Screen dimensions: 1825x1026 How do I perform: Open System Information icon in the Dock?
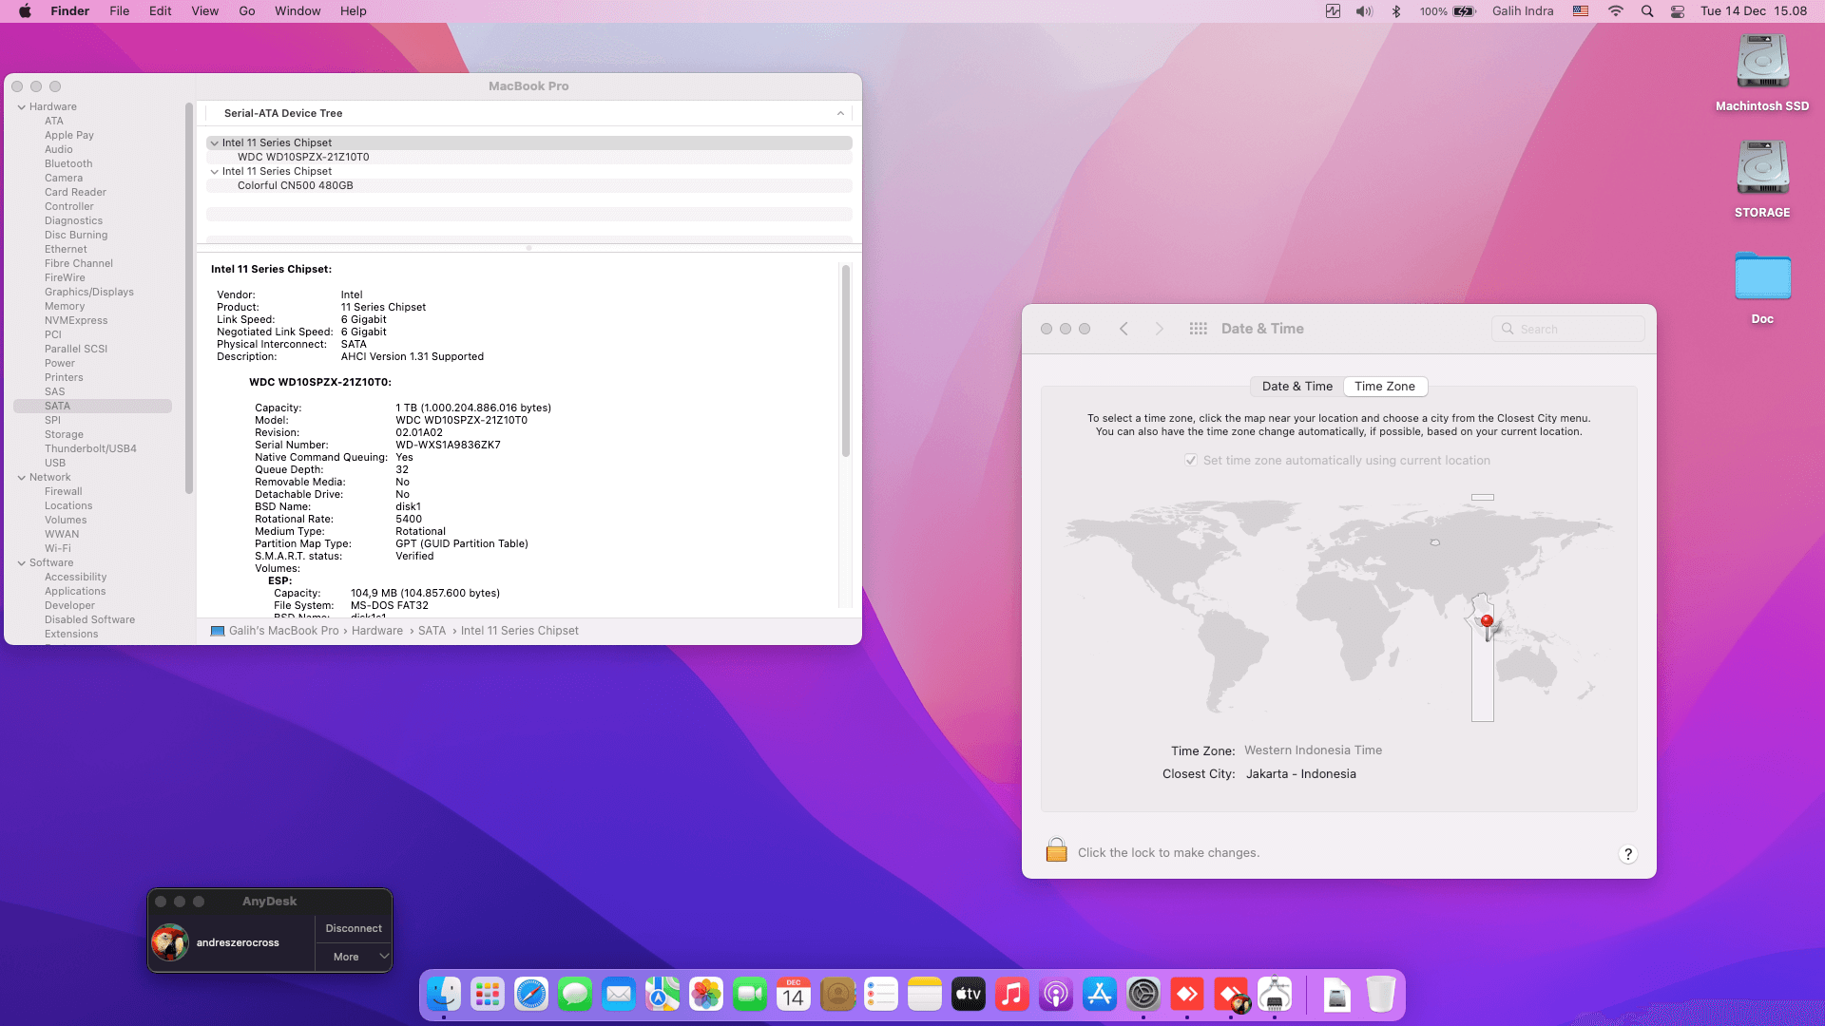pos(1275,995)
